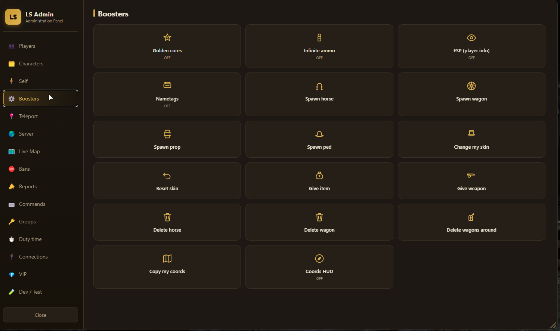Click the Copy my coords map icon
This screenshot has height=331, width=560.
167,259
